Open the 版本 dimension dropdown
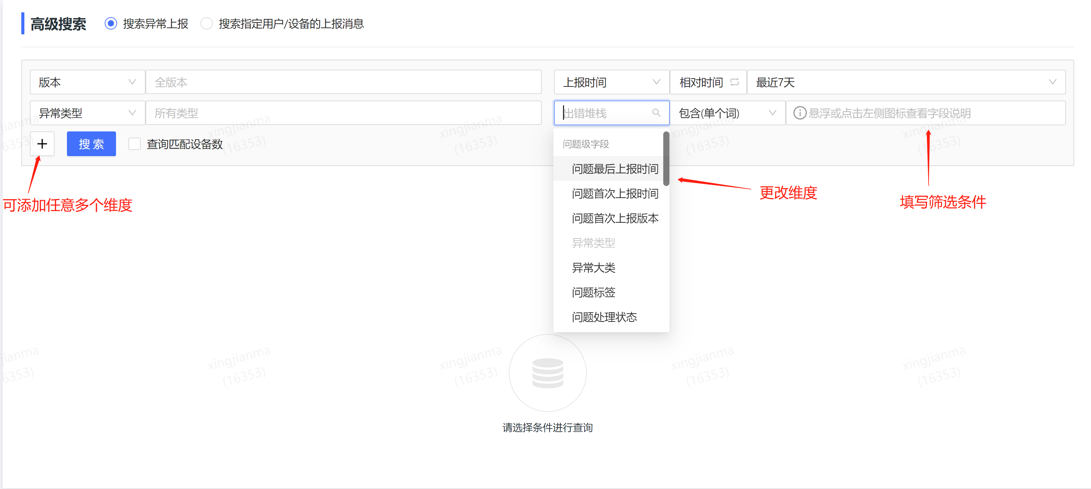Screen dimensions: 1091x489 87,82
